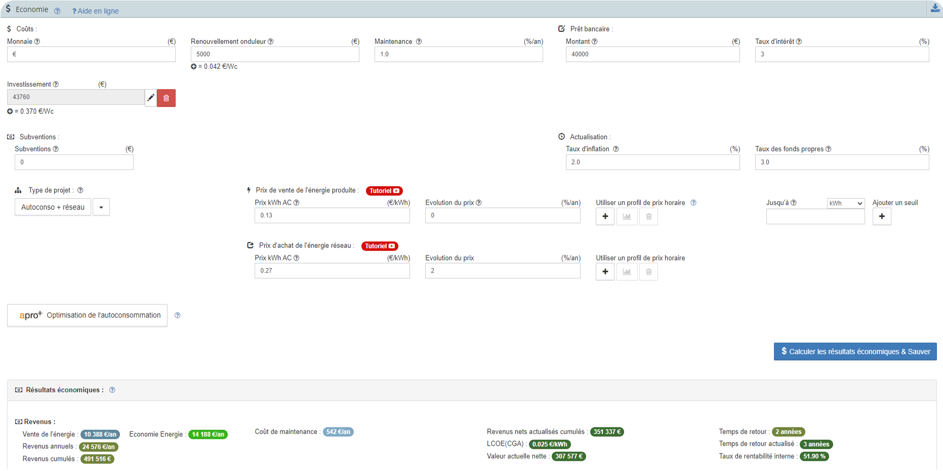
Task: Click help icon beside Investissement label
Action: pyautogui.click(x=56, y=84)
